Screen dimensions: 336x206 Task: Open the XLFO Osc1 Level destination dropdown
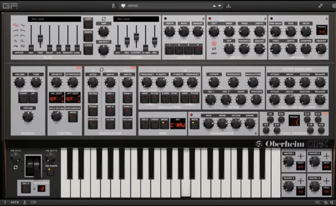pos(54,19)
